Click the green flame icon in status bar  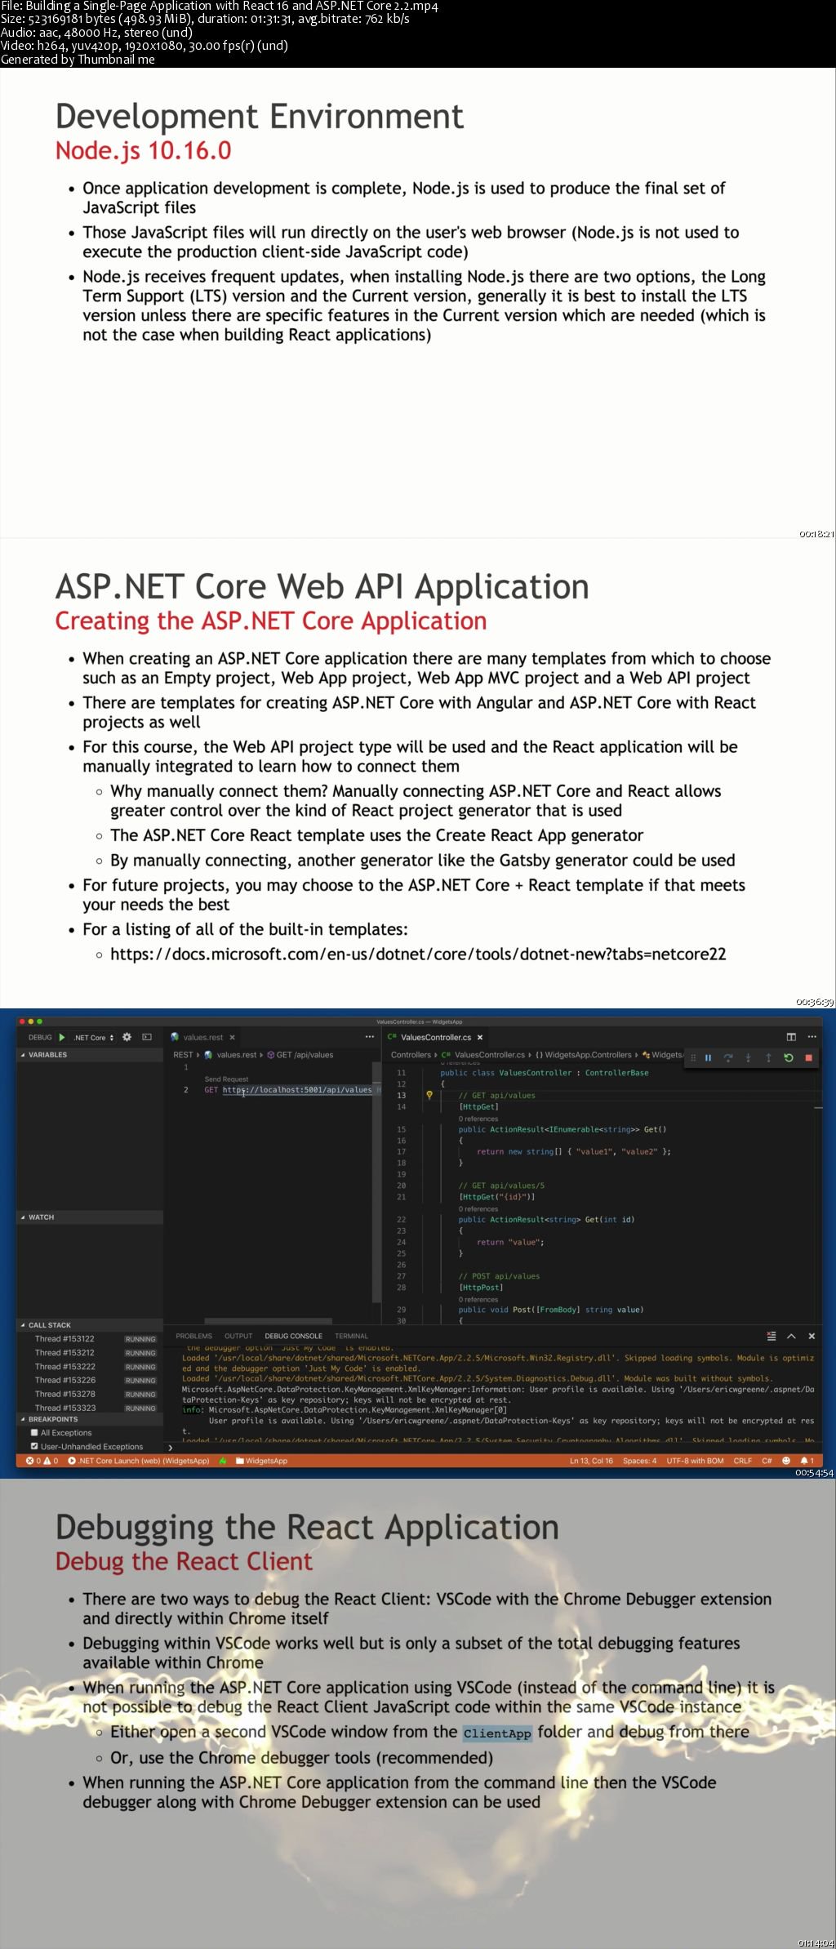[x=223, y=1461]
